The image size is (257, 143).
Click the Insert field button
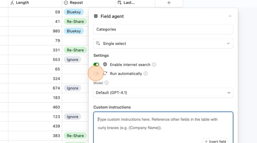[x=215, y=141]
